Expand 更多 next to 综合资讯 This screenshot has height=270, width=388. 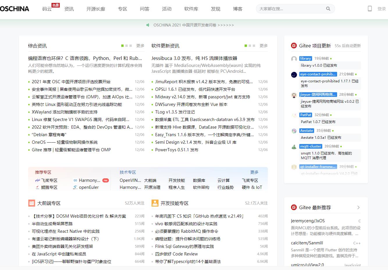click(140, 46)
